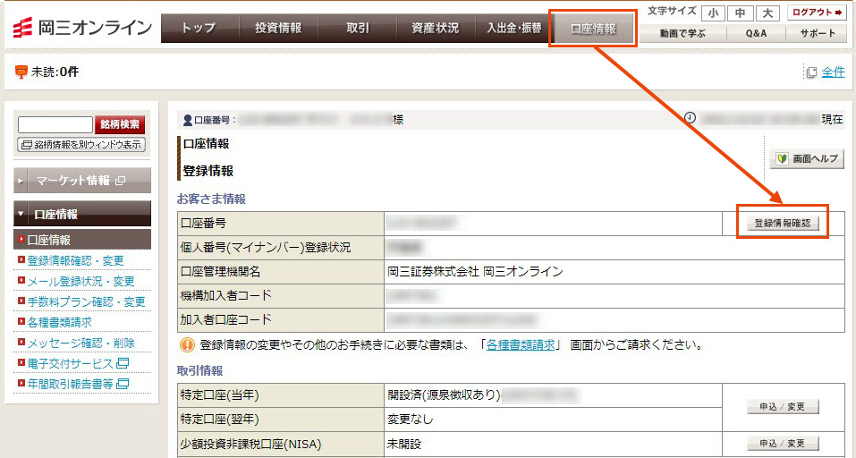Click the unread messages mail icon
This screenshot has height=458, width=856.
point(21,72)
